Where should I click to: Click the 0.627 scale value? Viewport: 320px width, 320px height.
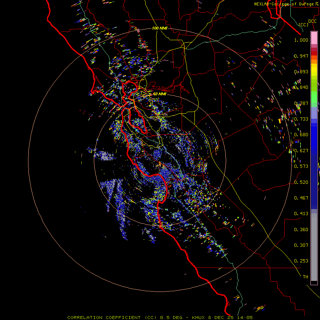301,151
